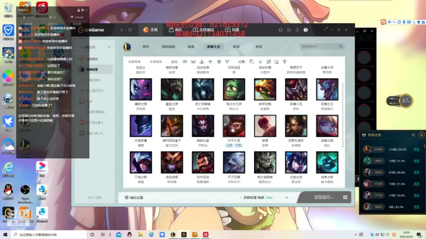Select the 不灭狂雷 hero portrait
Screen dimensions: 426x239
pos(234,163)
